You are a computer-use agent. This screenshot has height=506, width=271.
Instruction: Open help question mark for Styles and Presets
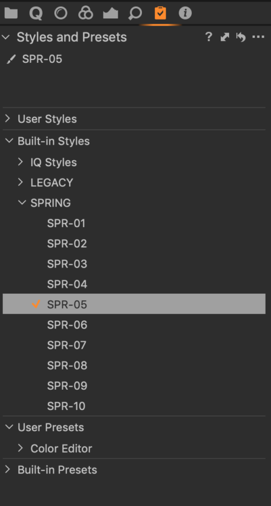(x=208, y=37)
